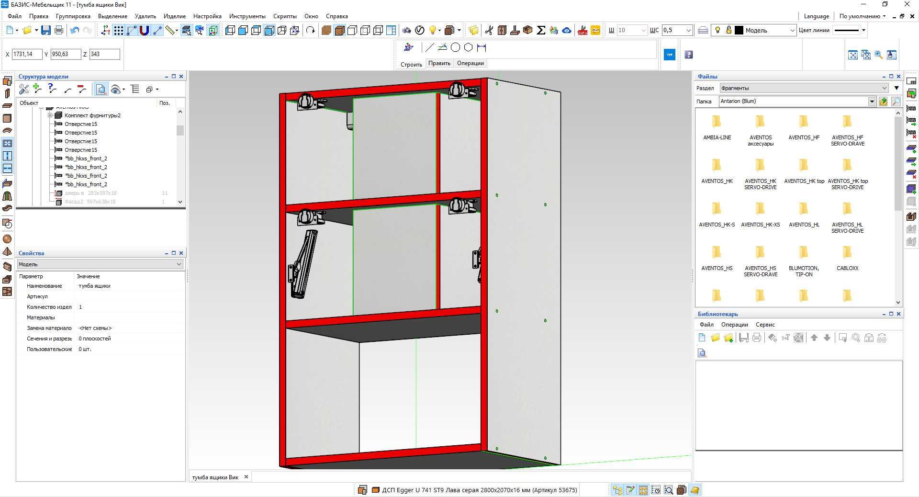919x497 pixels.
Task: Click the magnet snapping icon
Action: (144, 30)
